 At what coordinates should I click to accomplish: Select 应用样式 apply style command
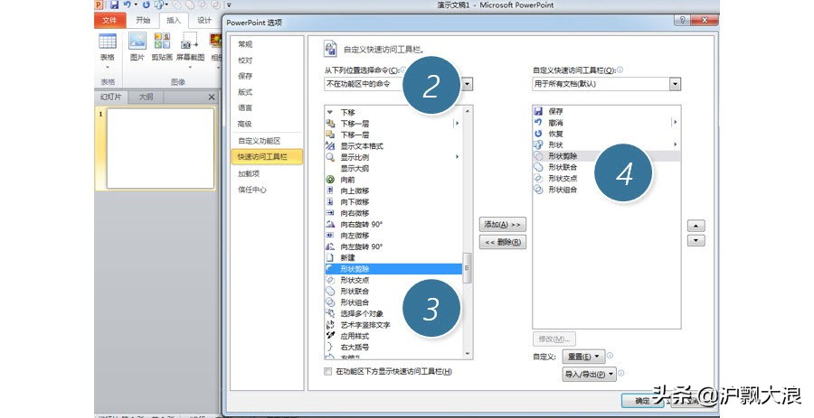(x=393, y=336)
